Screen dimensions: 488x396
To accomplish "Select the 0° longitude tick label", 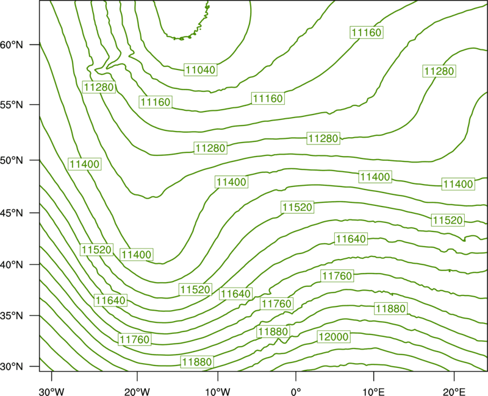I will [x=296, y=392].
